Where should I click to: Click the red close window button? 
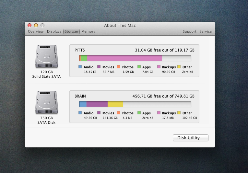pyautogui.click(x=30, y=25)
